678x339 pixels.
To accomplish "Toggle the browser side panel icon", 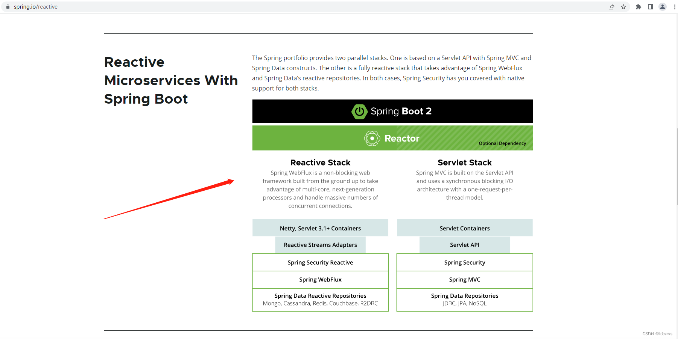I will [x=651, y=7].
